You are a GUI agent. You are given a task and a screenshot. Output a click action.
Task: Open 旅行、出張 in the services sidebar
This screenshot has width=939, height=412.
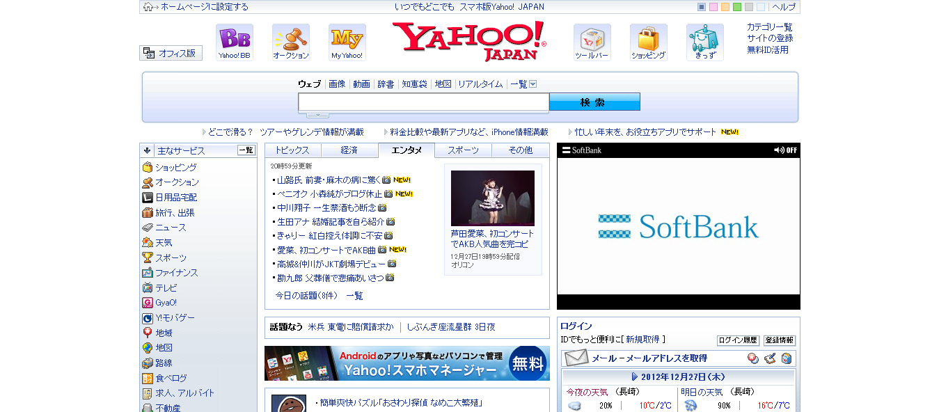tap(175, 212)
